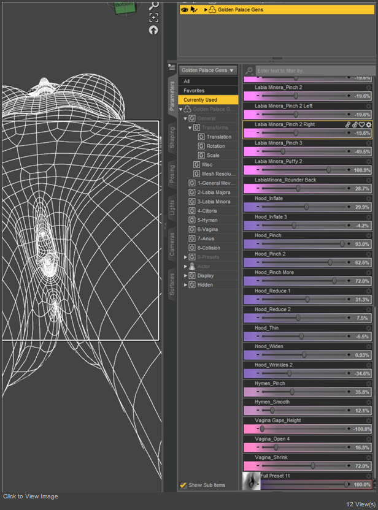Image resolution: width=378 pixels, height=510 pixels.
Task: Toggle selectable arrow for Golden Palace Gens
Action: [x=194, y=9]
